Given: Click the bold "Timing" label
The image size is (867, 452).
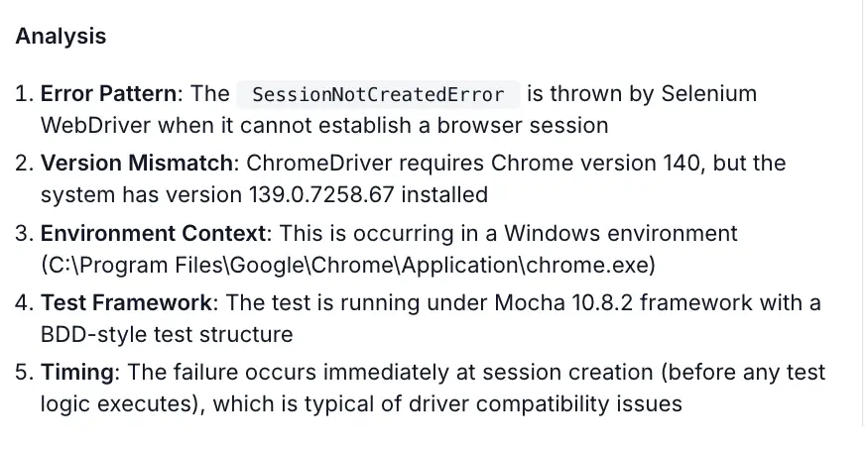Looking at the screenshot, I should pos(75,374).
